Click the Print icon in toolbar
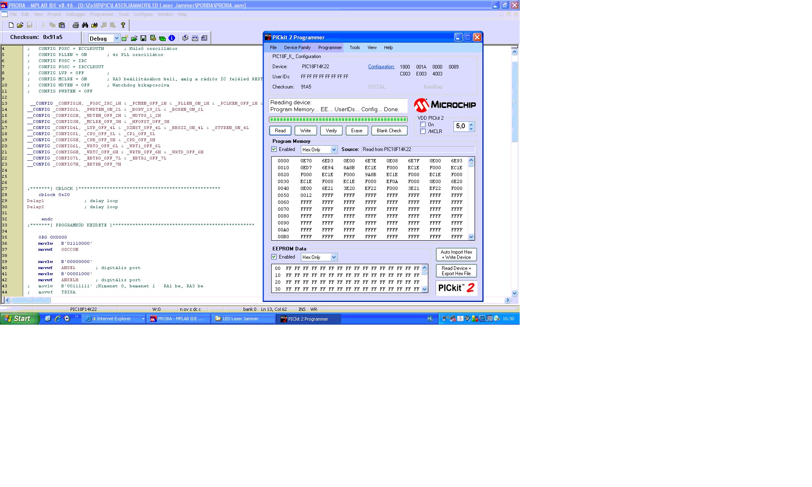The image size is (812, 487). (76, 25)
